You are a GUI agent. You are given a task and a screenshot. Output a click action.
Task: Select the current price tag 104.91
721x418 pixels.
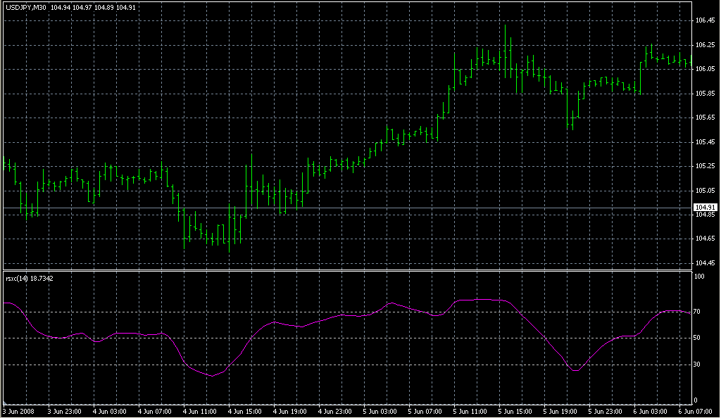(704, 207)
